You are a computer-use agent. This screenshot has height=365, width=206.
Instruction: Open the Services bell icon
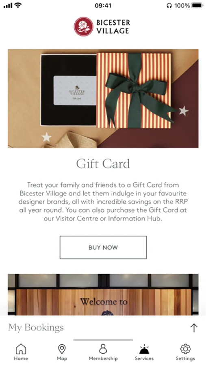point(144,349)
